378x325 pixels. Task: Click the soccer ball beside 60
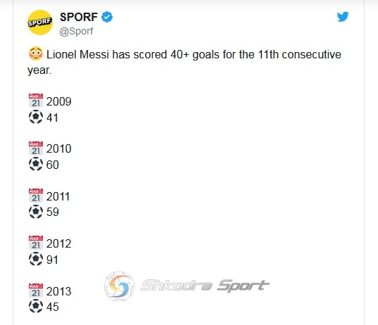[36, 164]
